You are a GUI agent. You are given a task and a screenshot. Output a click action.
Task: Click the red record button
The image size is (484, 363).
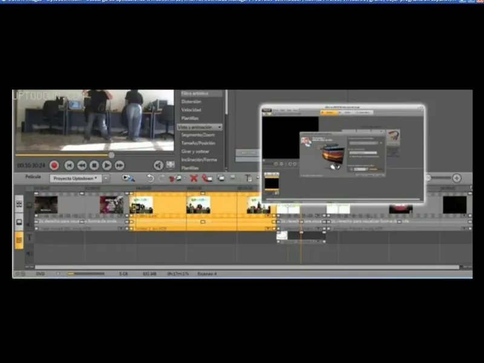[54, 165]
